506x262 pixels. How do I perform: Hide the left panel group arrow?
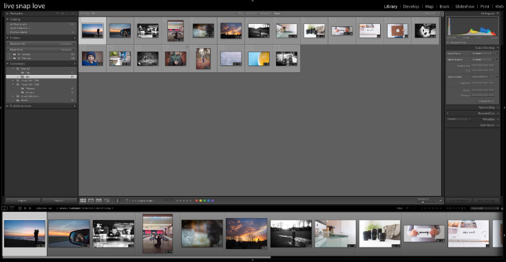(1, 107)
